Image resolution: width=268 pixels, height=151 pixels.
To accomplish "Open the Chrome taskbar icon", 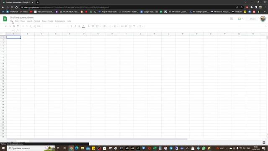I will point(71,148).
